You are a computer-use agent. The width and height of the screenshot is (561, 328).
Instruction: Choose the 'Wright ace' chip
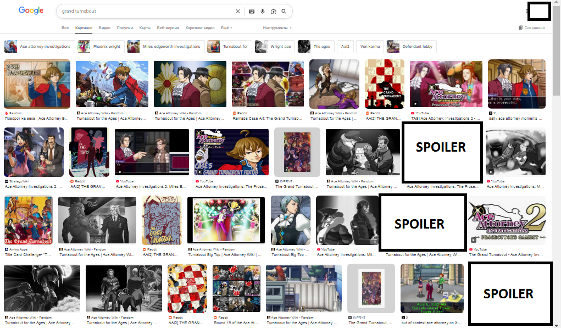(275, 47)
